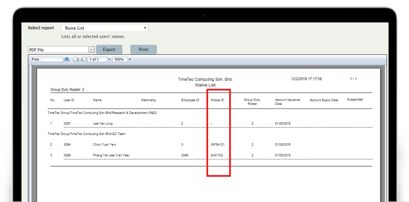Click the 1 / 1 page indicator in report

[353, 79]
